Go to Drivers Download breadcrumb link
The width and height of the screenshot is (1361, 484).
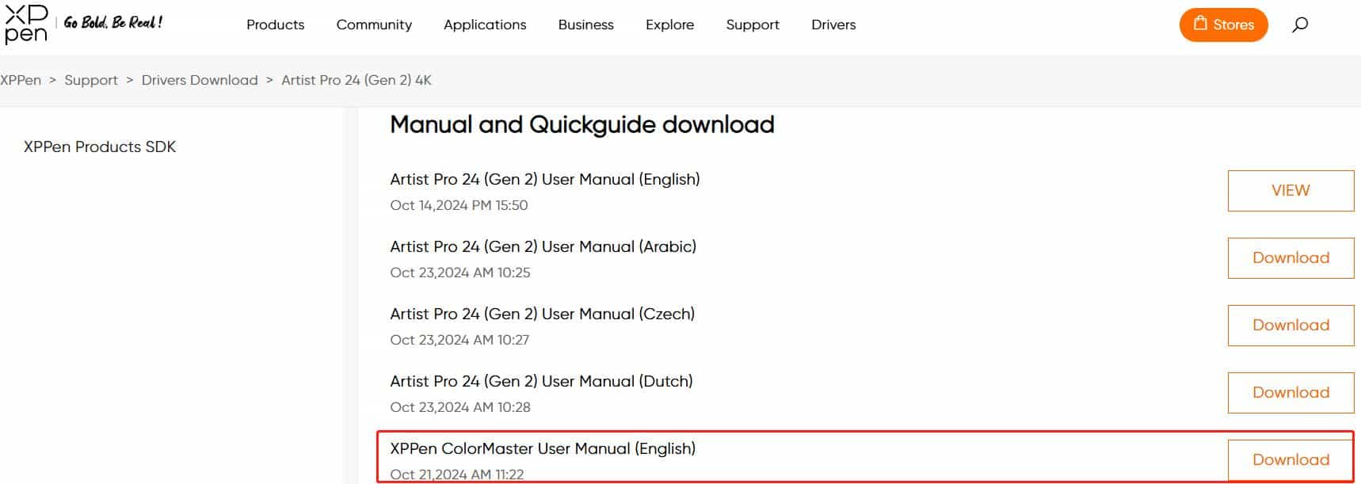(x=200, y=80)
